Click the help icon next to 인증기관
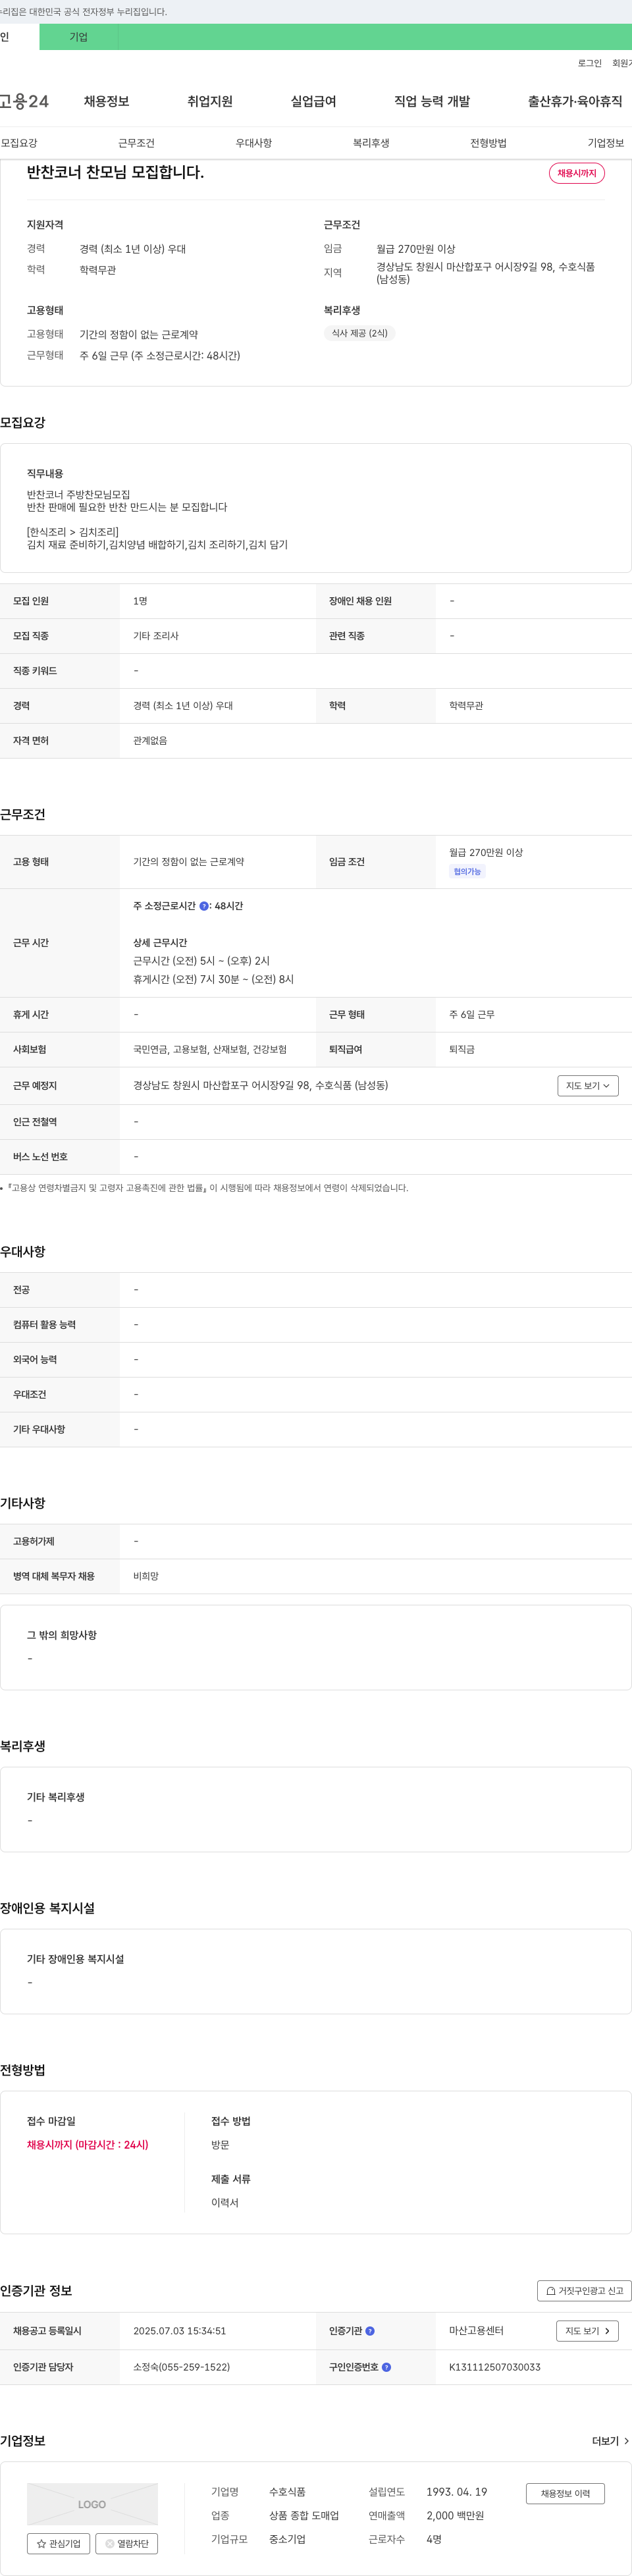Screen dimensions: 632x2576 pyautogui.click(x=370, y=2331)
